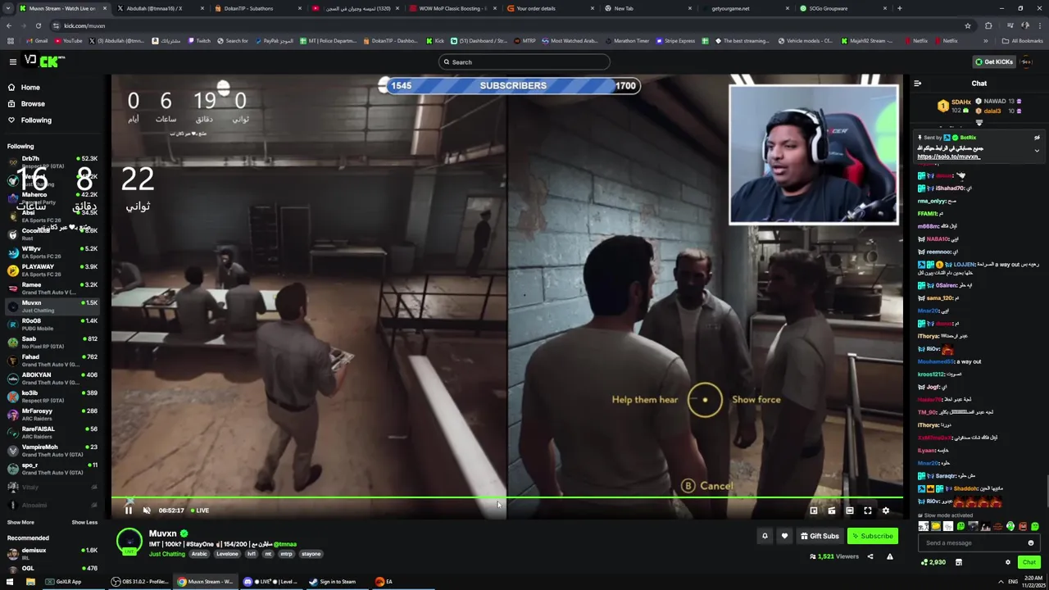Viewport: 1049px width, 590px height.
Task: Click Muvxn streamer avatar
Action: click(129, 542)
